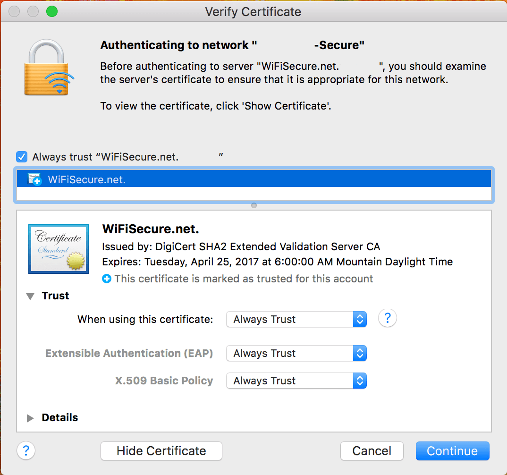Open Extensible Authentication (EAP) trust dropdown

click(x=296, y=353)
